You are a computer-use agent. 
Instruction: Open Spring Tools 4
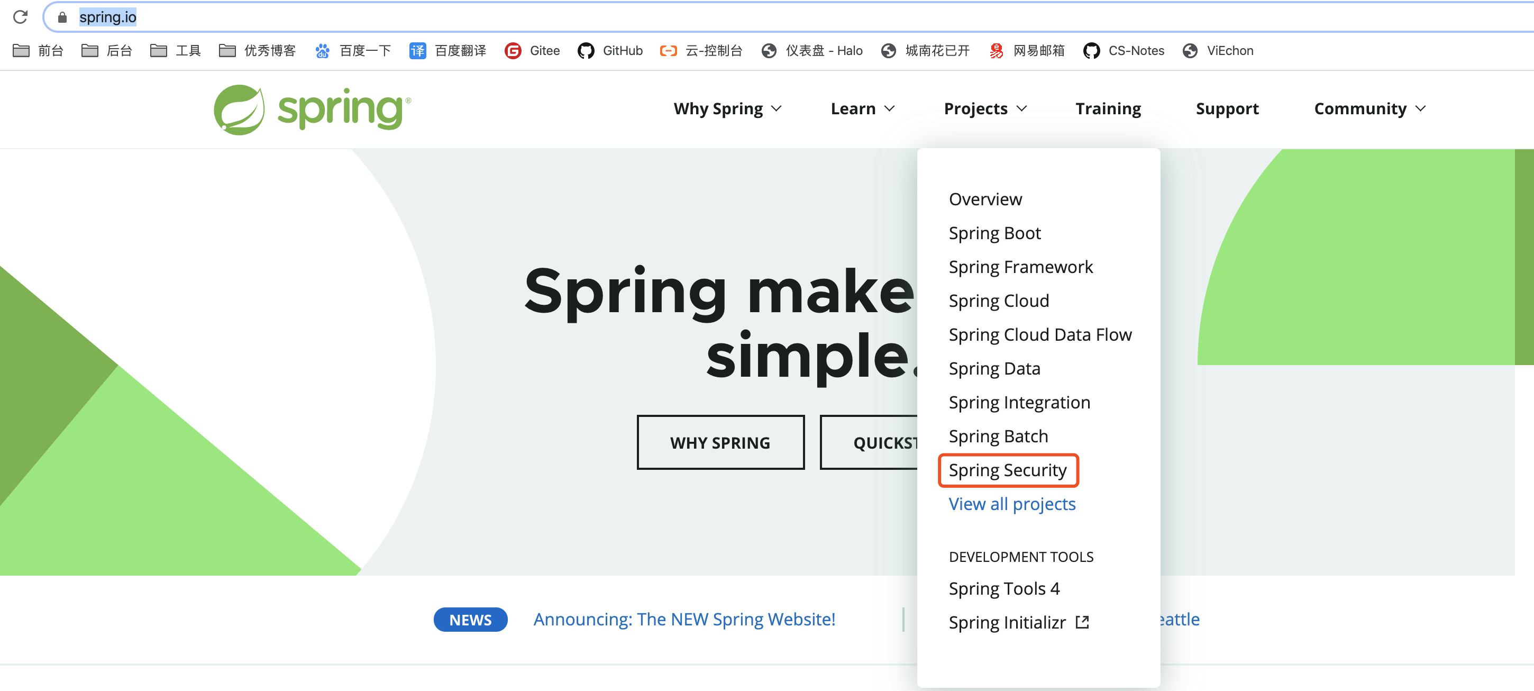point(1004,588)
